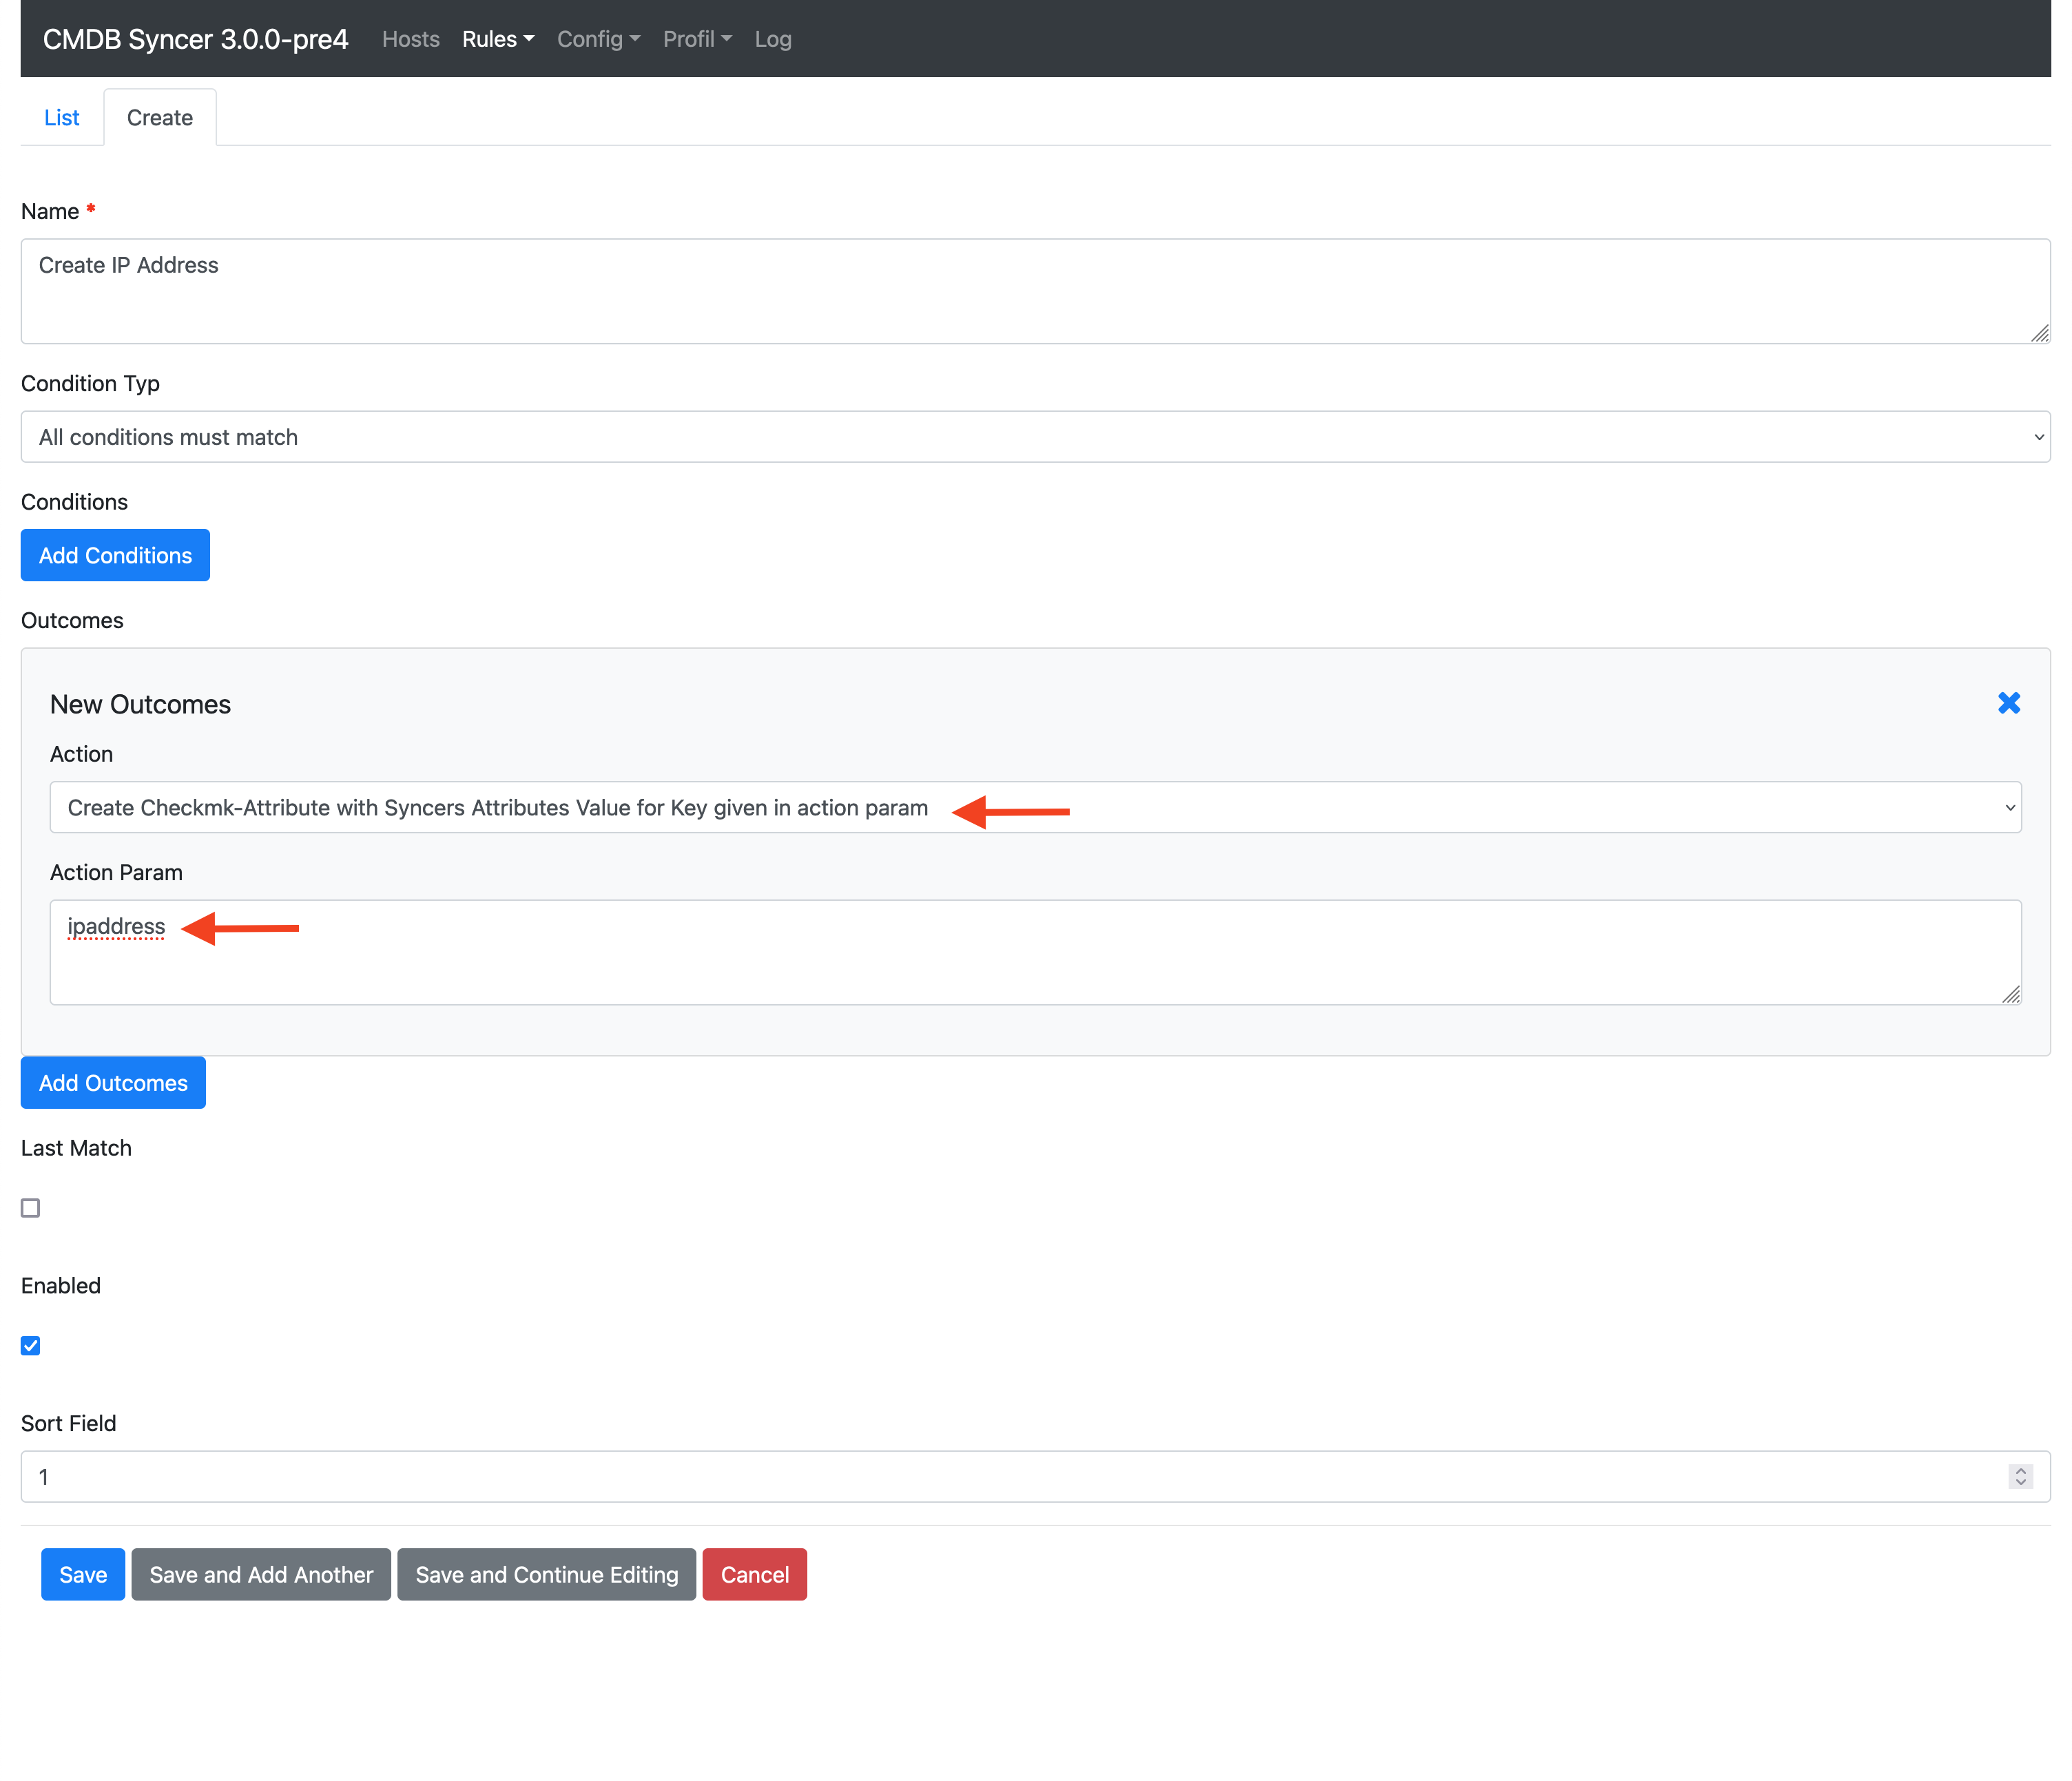The height and width of the screenshot is (1781, 2072).
Task: Expand the Rules menu
Action: pos(498,39)
